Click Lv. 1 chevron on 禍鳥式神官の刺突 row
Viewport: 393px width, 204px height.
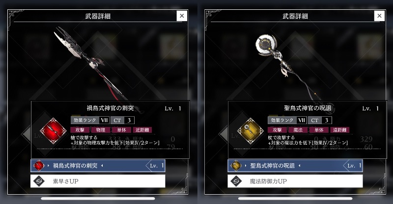[x=155, y=165]
